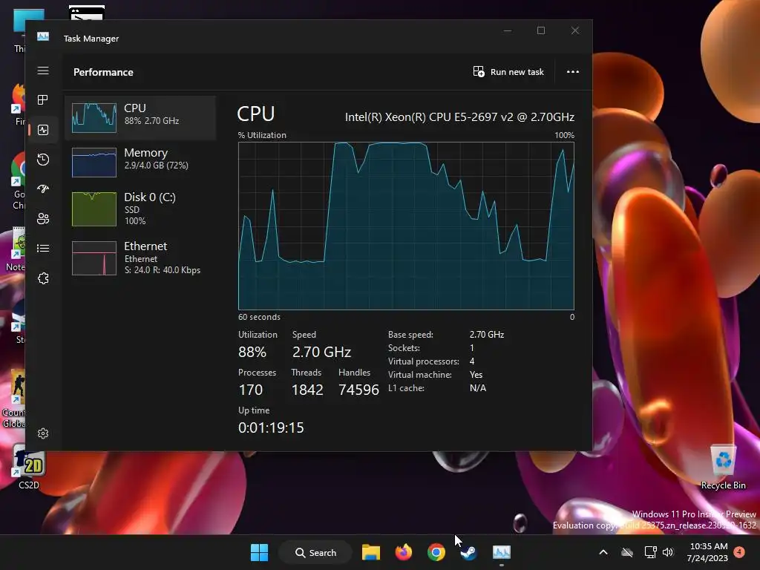Go to the Processes page icon
760x570 pixels.
point(43,100)
